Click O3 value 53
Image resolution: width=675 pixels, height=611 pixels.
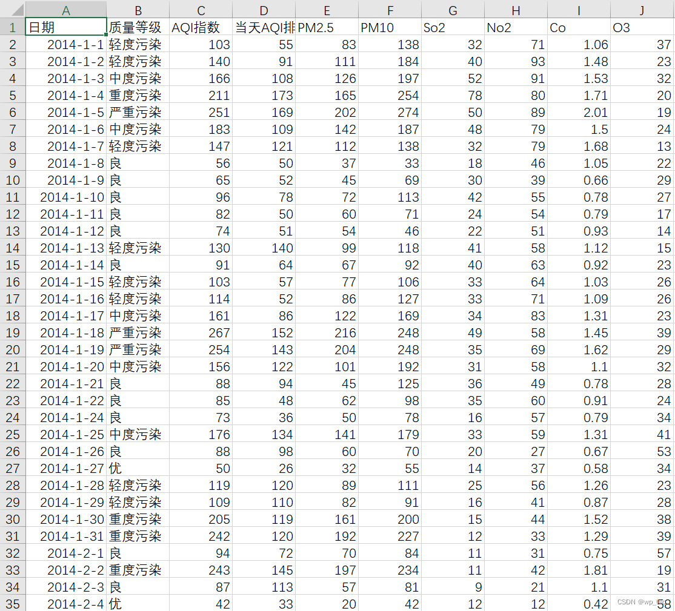(x=642, y=451)
